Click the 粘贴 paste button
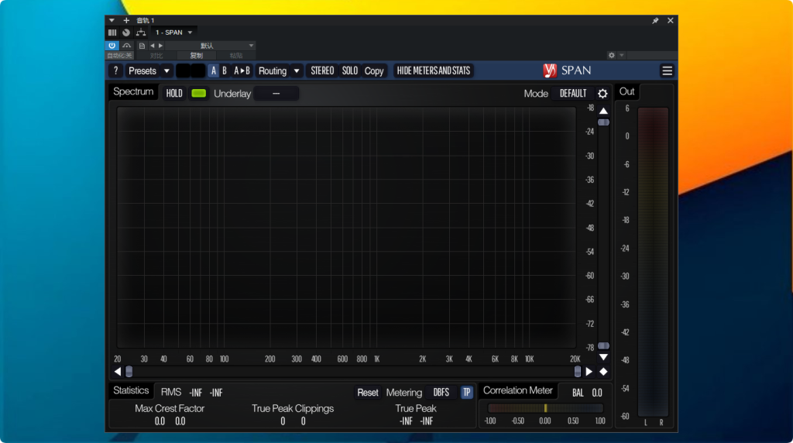Viewport: 793px width, 443px height. point(236,56)
